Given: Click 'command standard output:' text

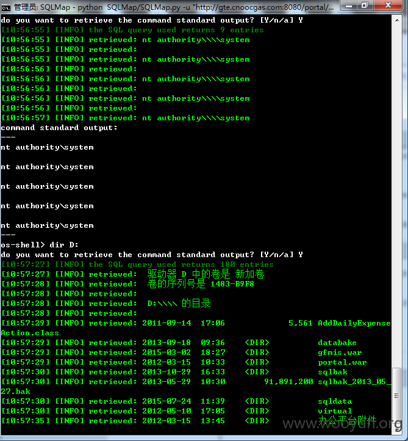Looking at the screenshot, I should 59,128.
